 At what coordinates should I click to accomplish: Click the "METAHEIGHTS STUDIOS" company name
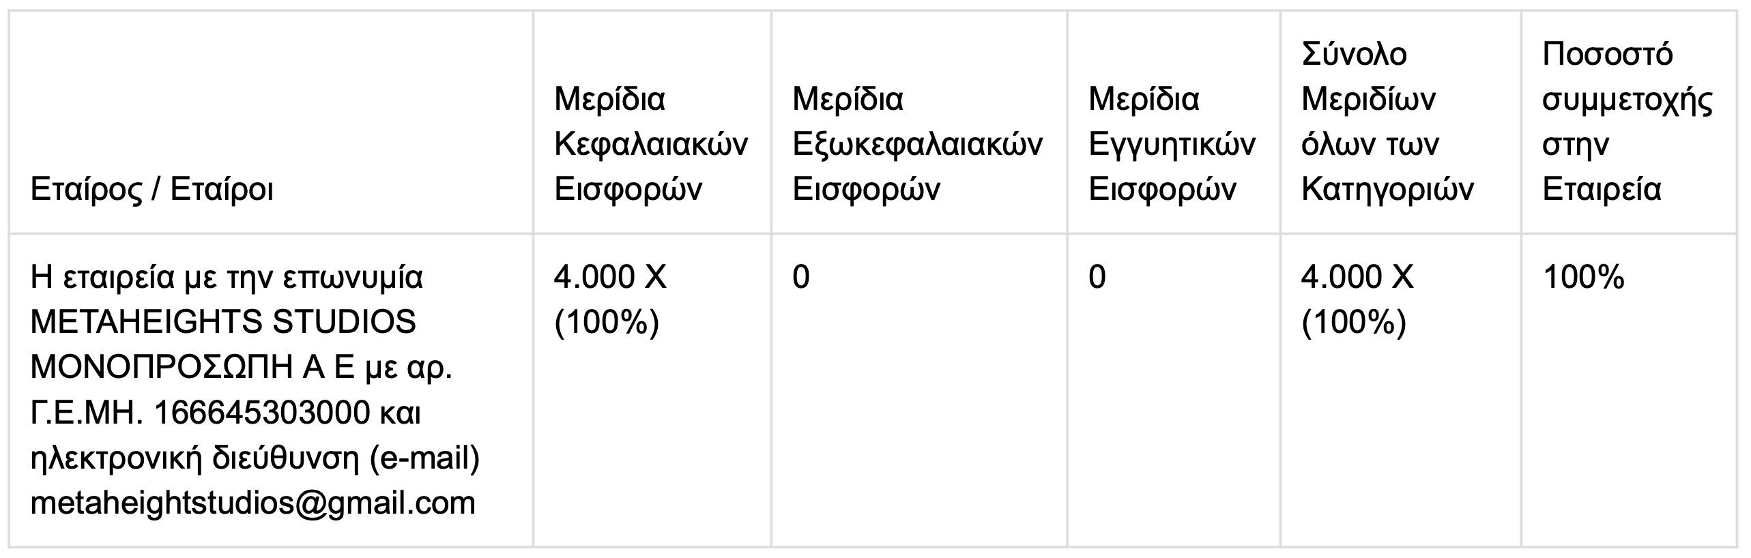223,322
